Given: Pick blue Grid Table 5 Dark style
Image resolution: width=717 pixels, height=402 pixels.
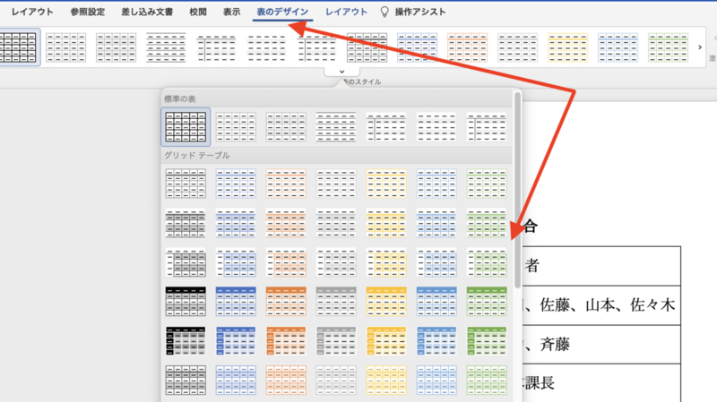Looking at the screenshot, I should pos(236,341).
